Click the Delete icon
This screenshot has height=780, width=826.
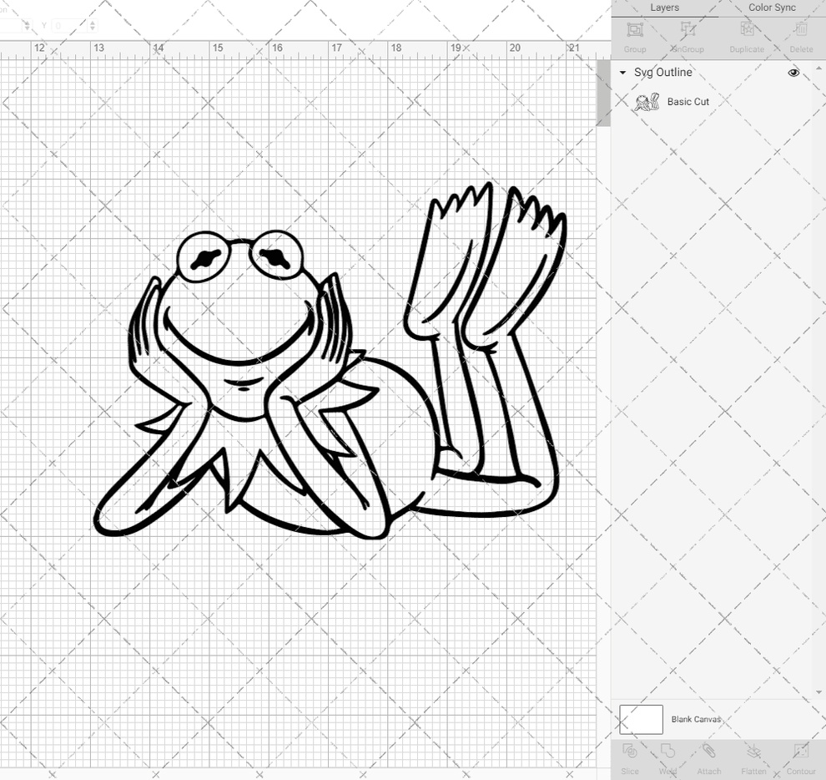point(801,35)
